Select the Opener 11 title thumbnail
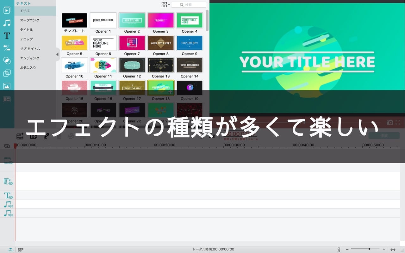Image resolution: width=405 pixels, height=253 pixels. (103, 65)
